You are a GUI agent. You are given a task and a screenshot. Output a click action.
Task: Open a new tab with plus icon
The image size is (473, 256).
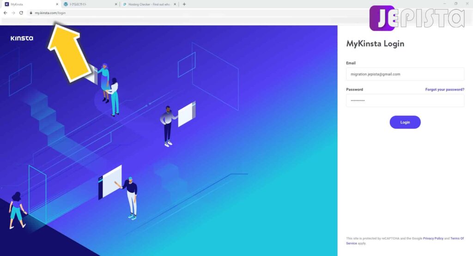pyautogui.click(x=184, y=4)
